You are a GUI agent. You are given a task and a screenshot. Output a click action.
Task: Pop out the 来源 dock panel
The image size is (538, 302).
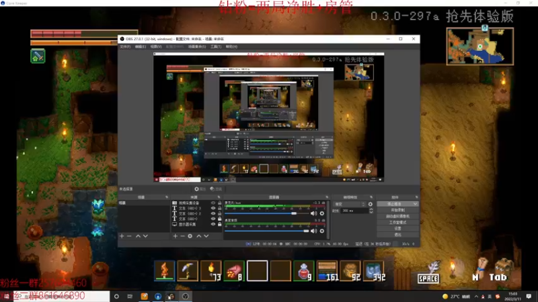click(x=219, y=197)
